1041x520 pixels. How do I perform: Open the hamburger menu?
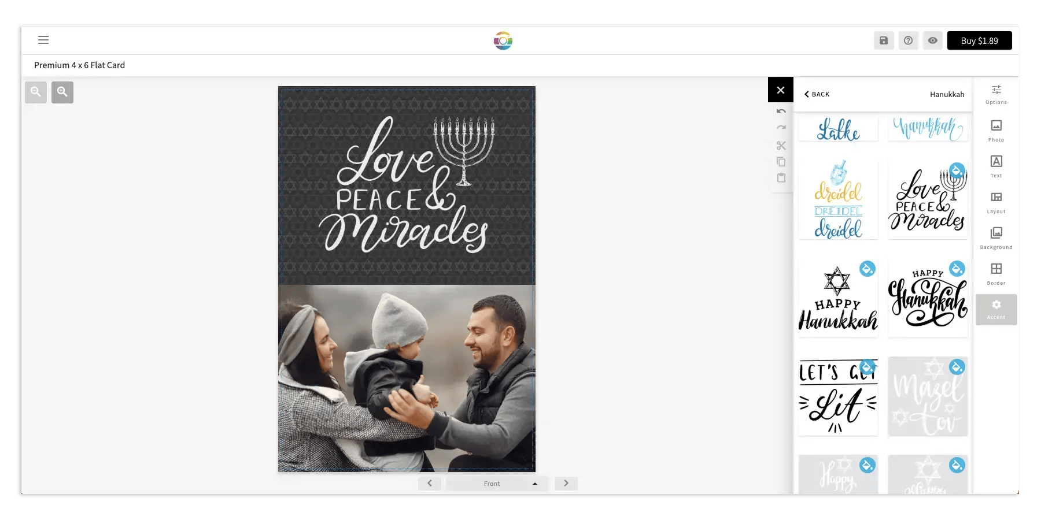click(x=43, y=40)
